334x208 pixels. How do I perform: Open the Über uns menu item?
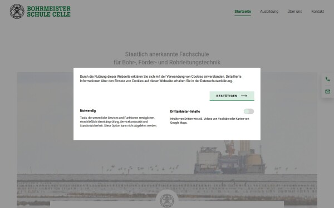point(294,12)
